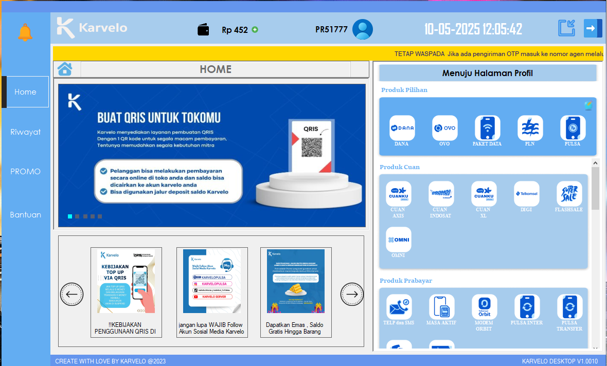Select the OMNI product icon
Viewport: 607px width, 366px height.
click(398, 240)
